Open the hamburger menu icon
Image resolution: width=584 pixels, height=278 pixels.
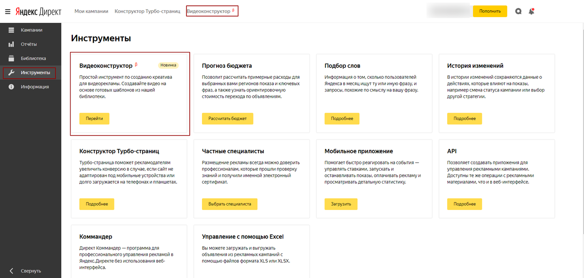pyautogui.click(x=8, y=11)
